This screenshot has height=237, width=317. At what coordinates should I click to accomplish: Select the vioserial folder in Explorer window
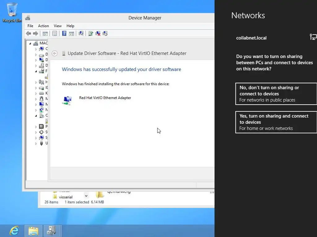(x=63, y=197)
